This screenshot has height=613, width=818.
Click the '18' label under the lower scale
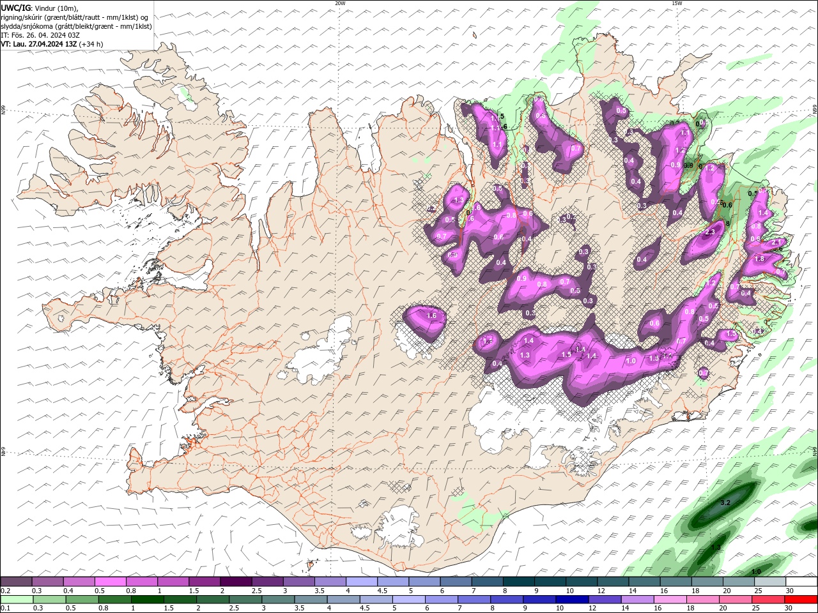point(690,609)
